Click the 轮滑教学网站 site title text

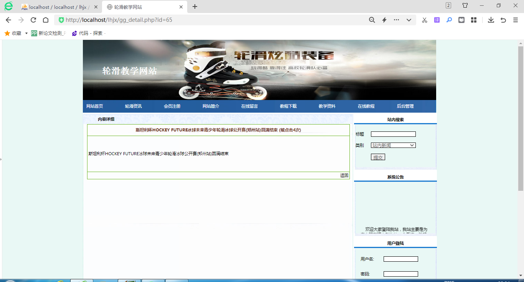130,71
